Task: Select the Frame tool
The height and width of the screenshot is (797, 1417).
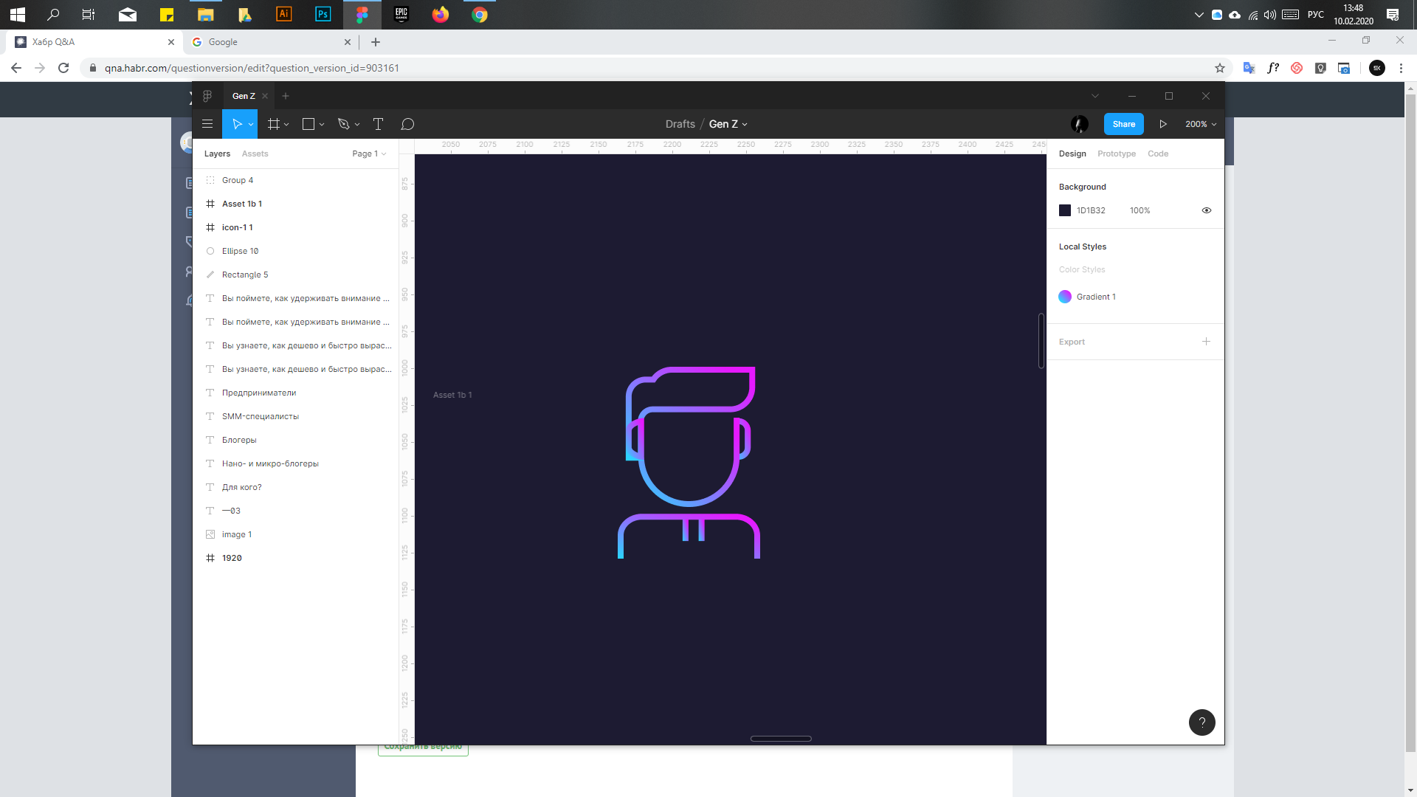Action: tap(274, 124)
